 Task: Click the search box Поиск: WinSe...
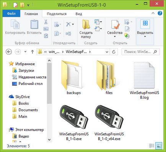point(140,52)
